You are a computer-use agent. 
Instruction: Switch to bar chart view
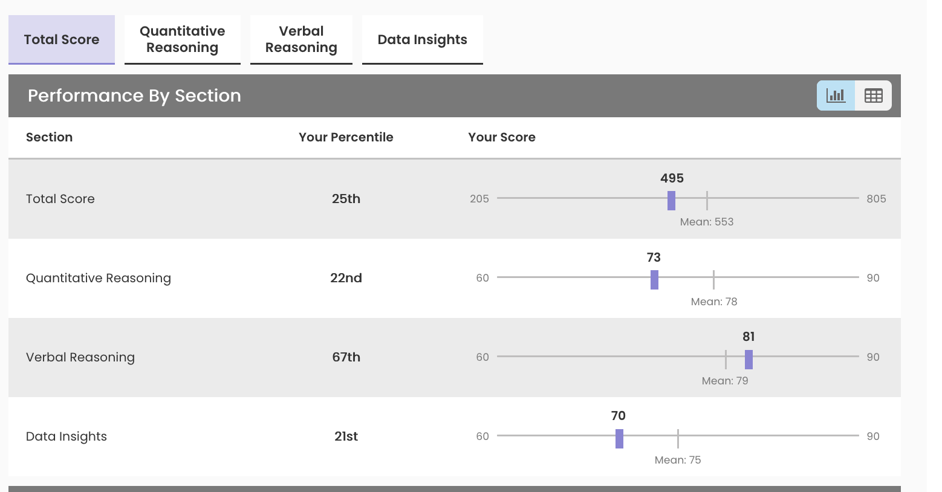click(836, 95)
